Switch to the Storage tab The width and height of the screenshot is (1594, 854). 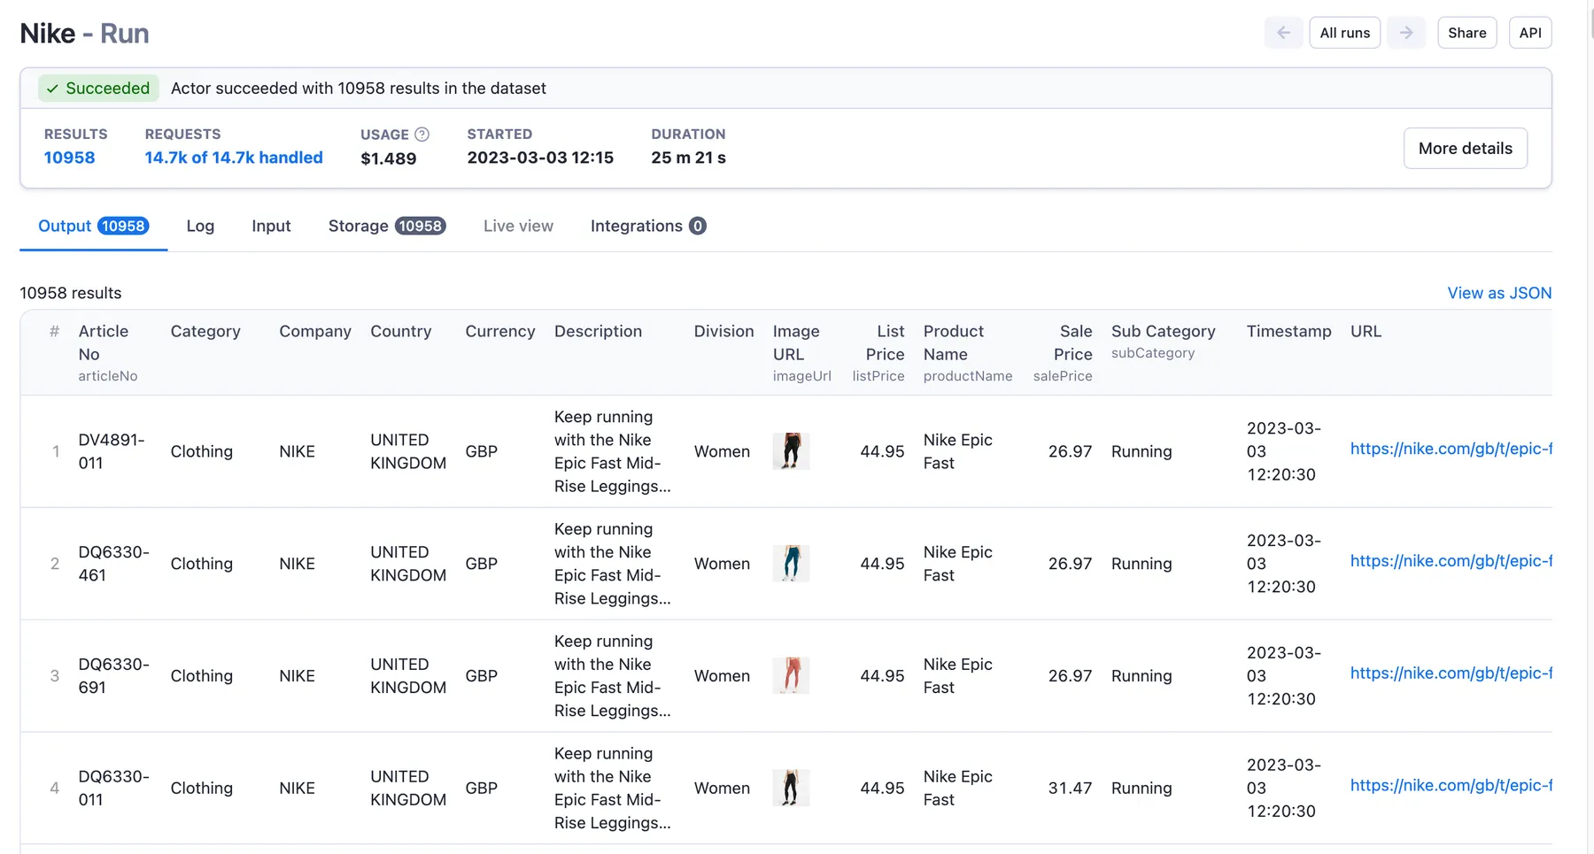tap(387, 227)
